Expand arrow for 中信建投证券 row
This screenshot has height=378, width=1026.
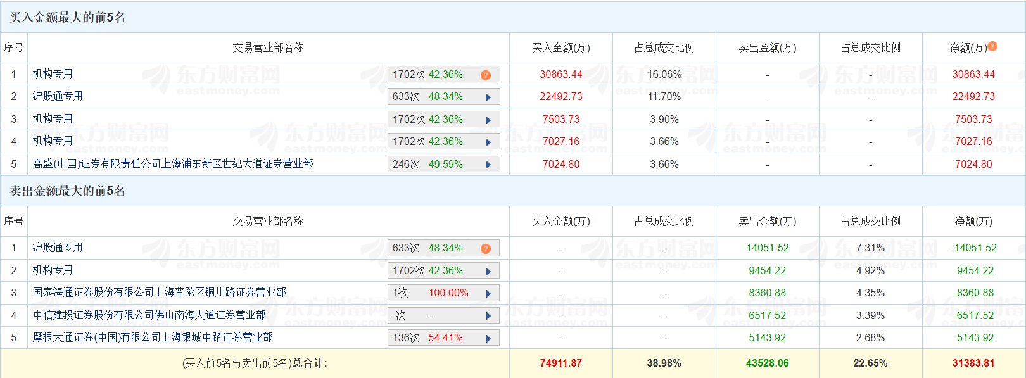(x=488, y=316)
